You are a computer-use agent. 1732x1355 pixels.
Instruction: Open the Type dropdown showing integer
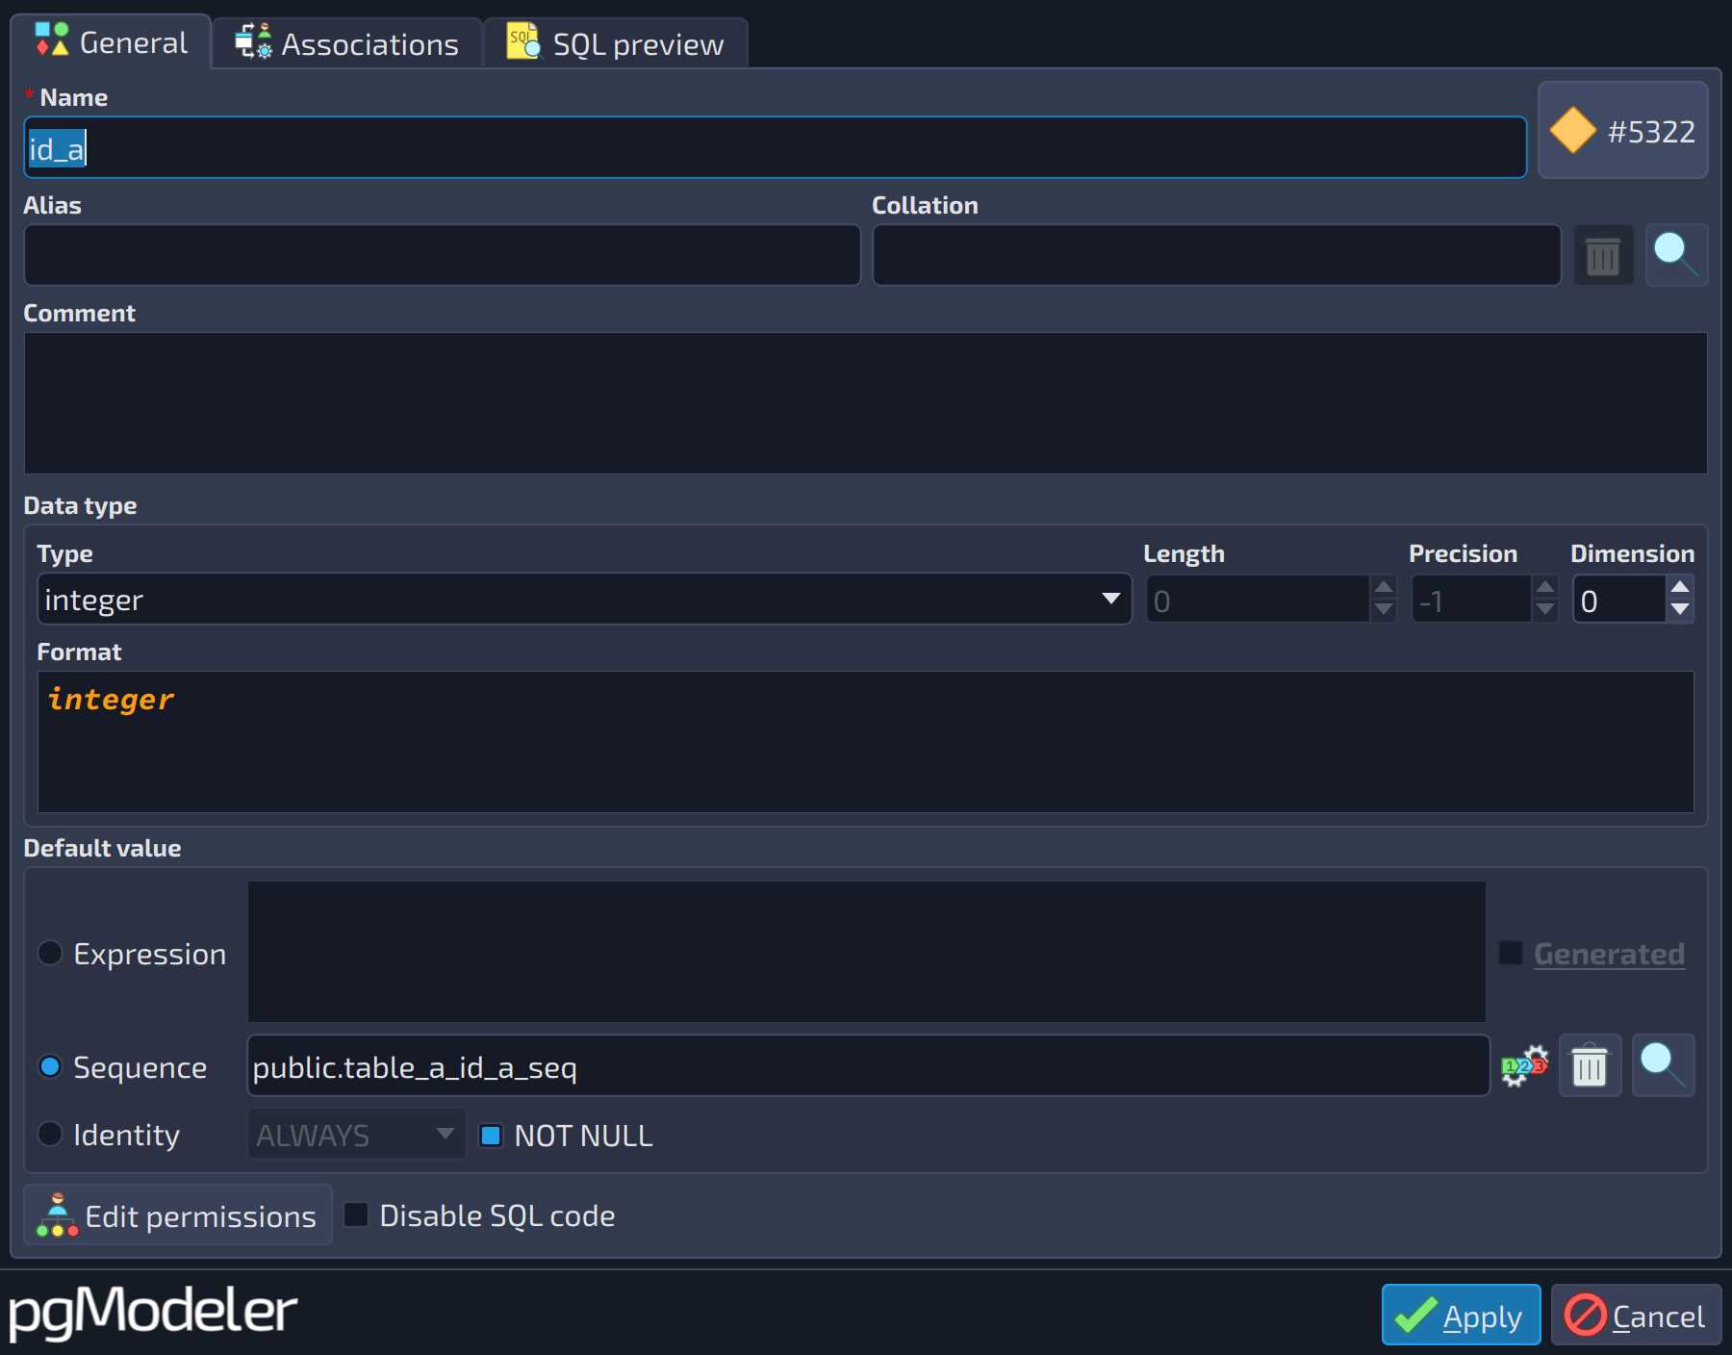(x=584, y=600)
